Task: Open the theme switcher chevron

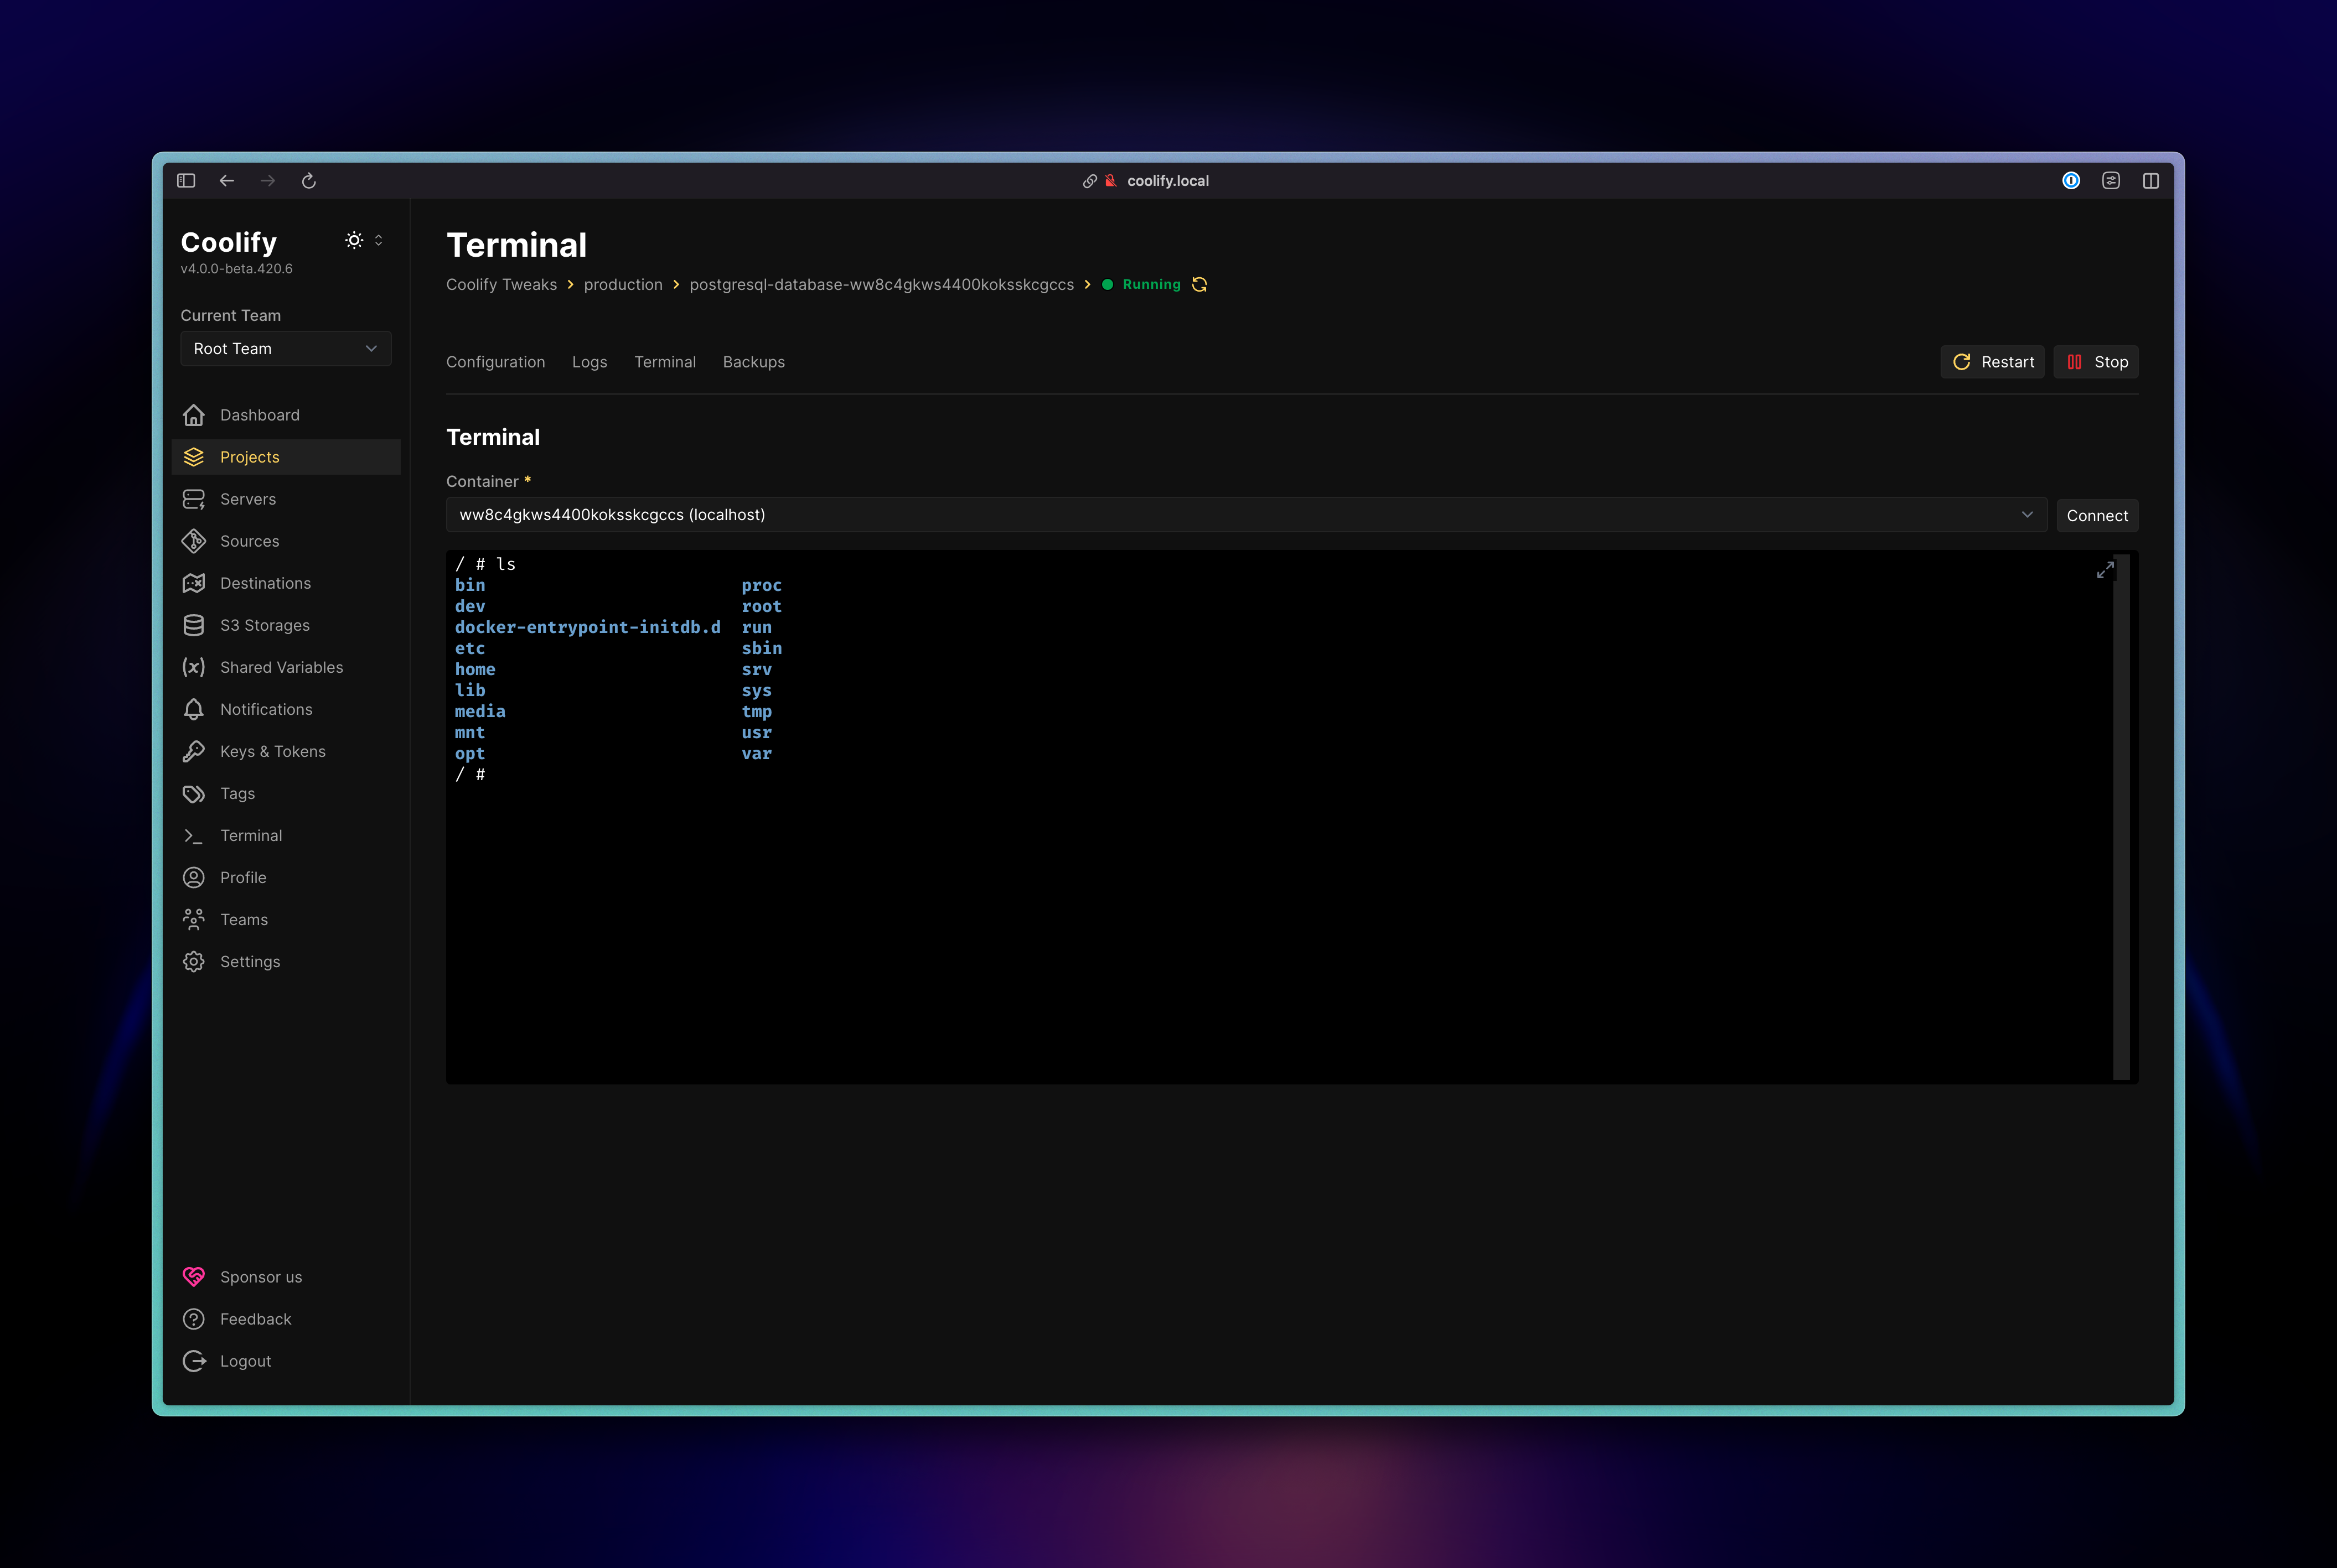Action: click(378, 239)
